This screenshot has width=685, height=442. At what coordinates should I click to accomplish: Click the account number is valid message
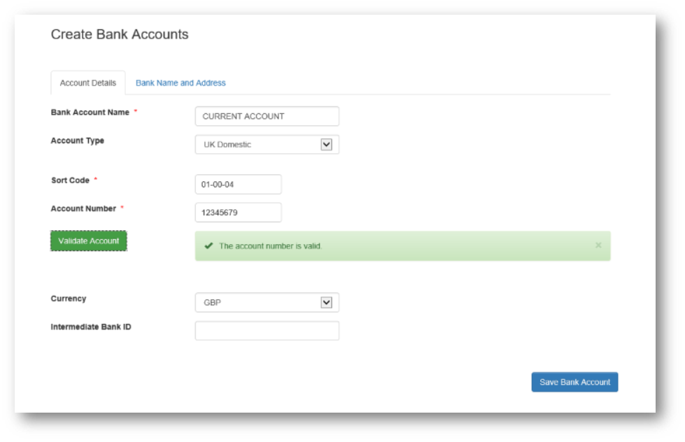(270, 246)
